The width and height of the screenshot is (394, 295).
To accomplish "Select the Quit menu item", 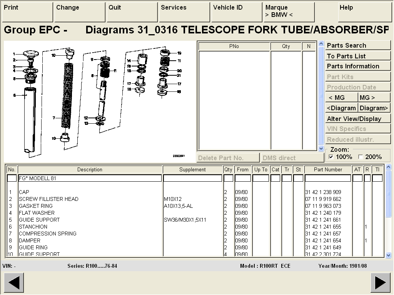I will click(132, 12).
